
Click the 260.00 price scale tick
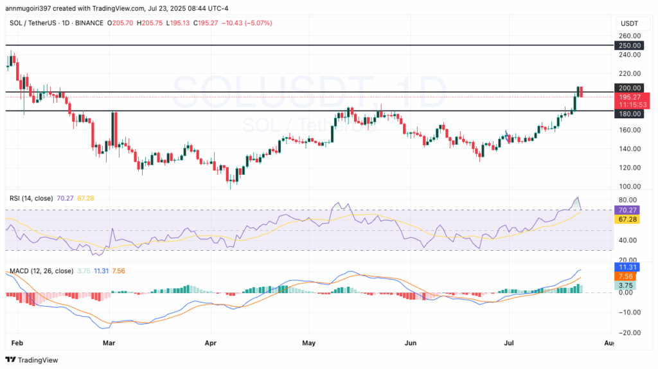(x=630, y=36)
